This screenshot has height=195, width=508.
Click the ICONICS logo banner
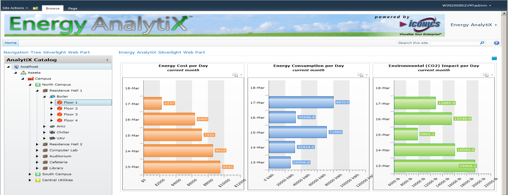pos(420,25)
